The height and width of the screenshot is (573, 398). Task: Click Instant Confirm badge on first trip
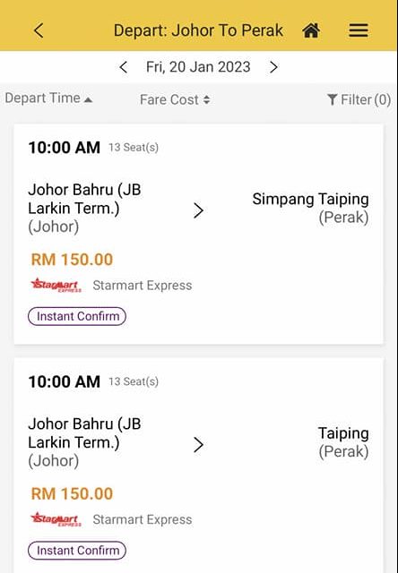(77, 316)
